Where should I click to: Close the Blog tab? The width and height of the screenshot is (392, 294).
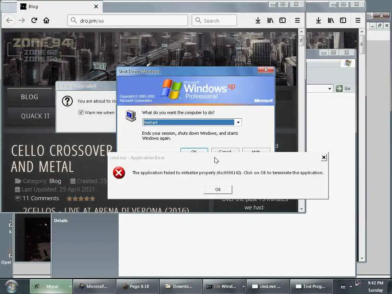96,7
